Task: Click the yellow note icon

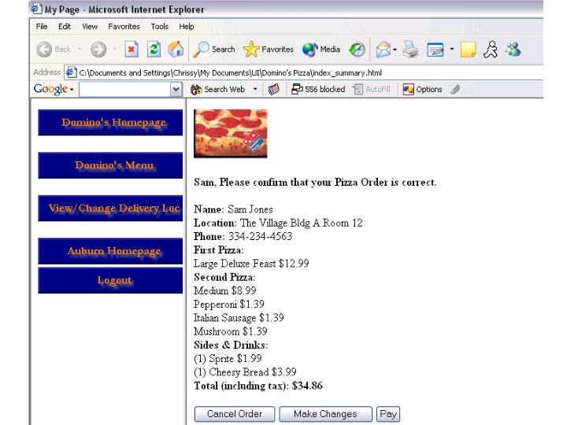Action: (x=469, y=49)
